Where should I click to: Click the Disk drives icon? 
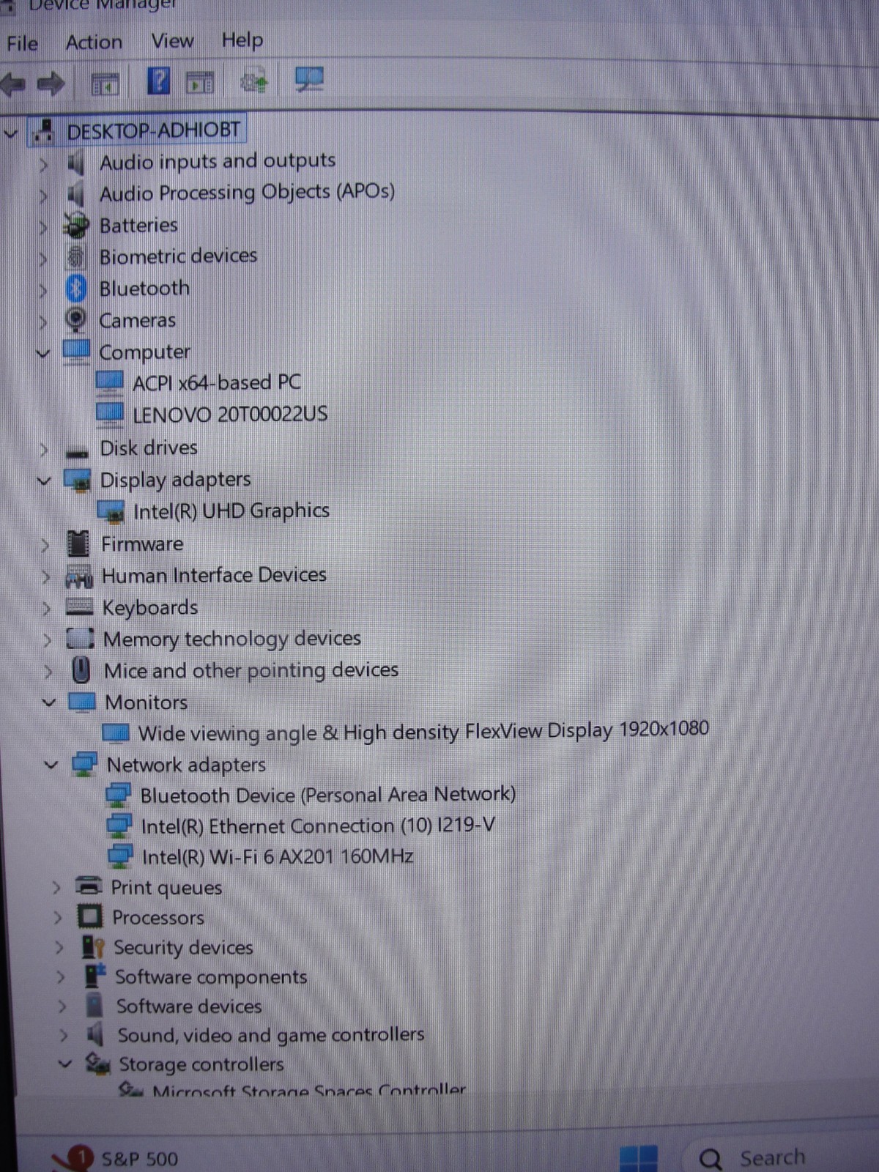77,451
